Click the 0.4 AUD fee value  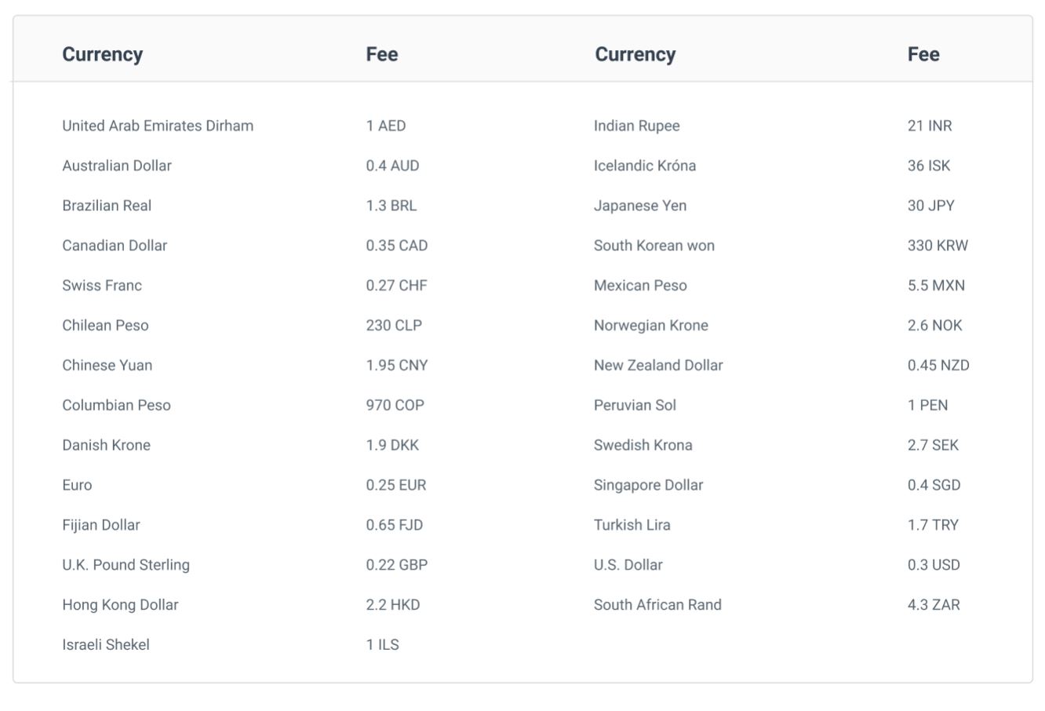point(392,166)
